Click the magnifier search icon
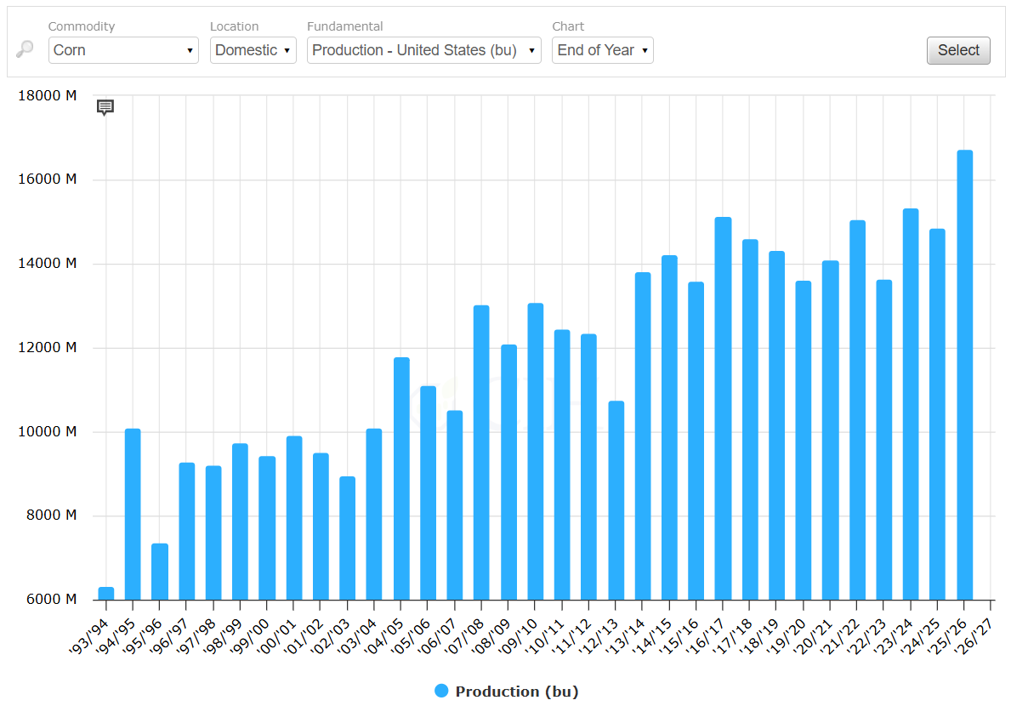 (x=25, y=49)
